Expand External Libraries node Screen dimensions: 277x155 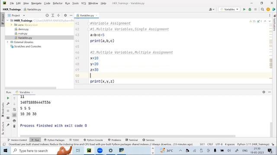pyautogui.click(x=7, y=42)
